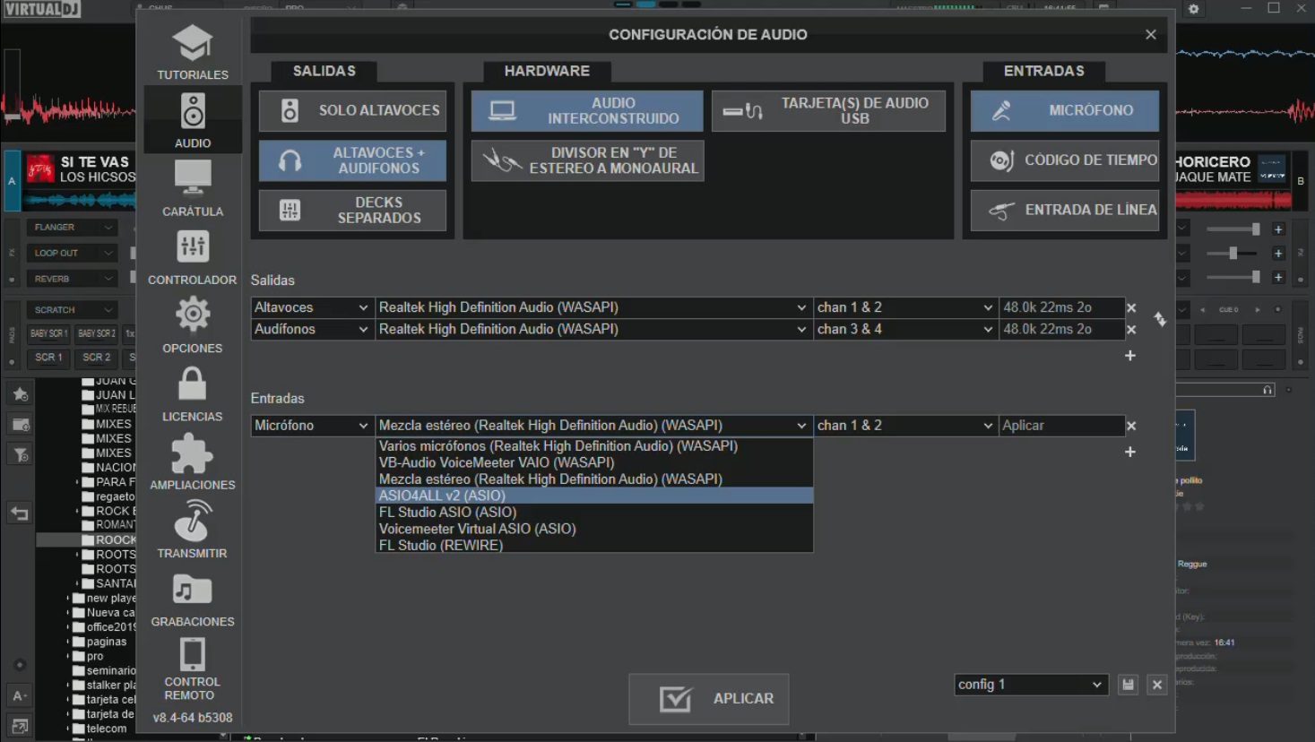Open the Micrófono input type dropdown
This screenshot has height=742, width=1315.
(312, 426)
